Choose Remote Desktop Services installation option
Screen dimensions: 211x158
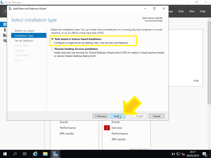(52, 49)
